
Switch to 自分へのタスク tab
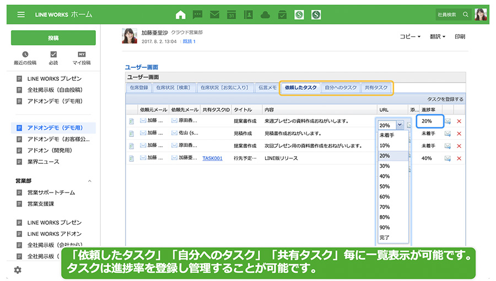click(x=341, y=88)
